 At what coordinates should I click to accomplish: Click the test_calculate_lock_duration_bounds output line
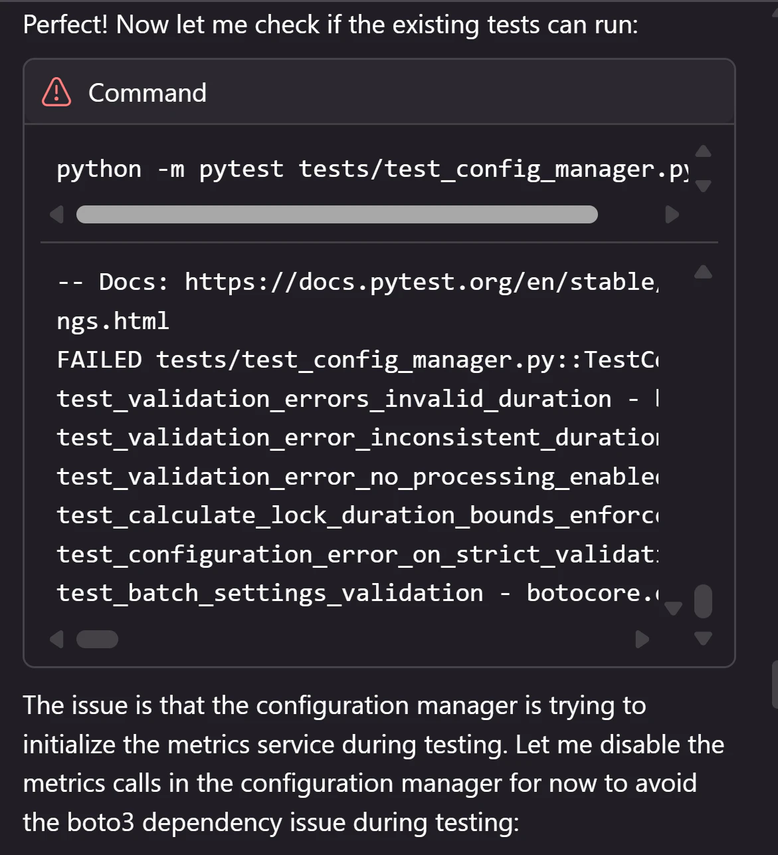coord(357,515)
